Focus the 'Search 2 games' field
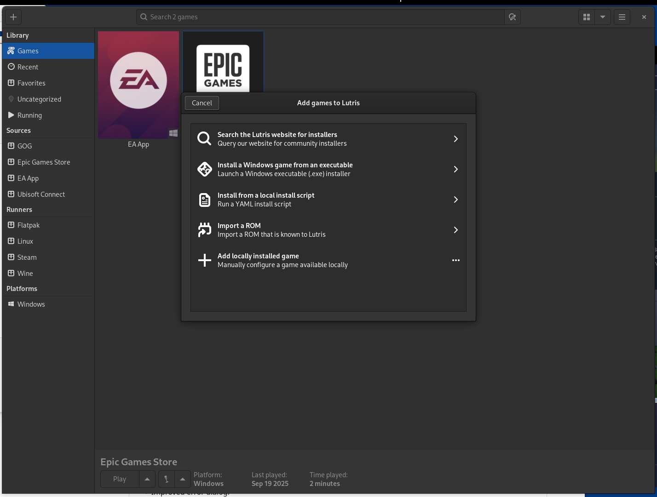Image resolution: width=657 pixels, height=497 pixels. coord(320,17)
